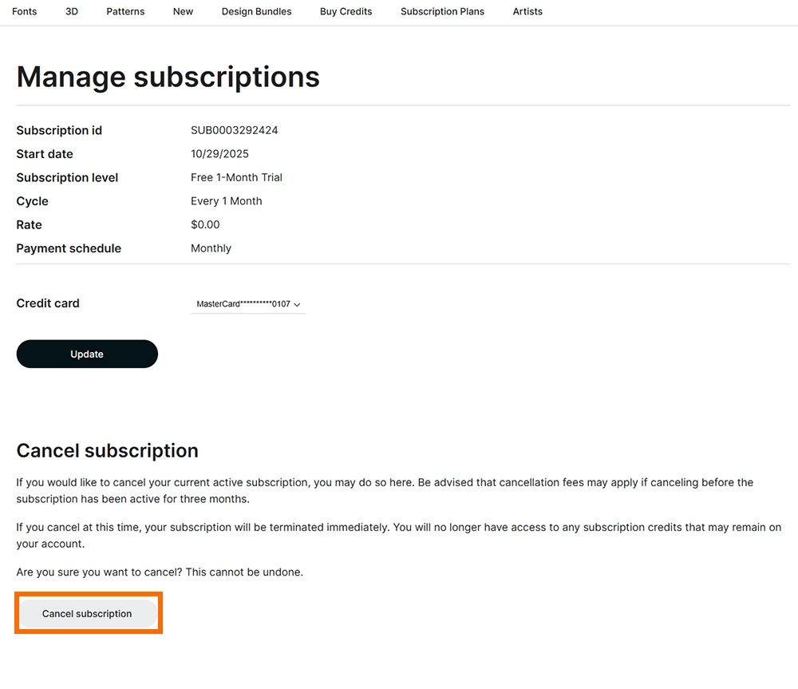Click the Manage subscriptions page heading
Viewport: 798px width, 689px height.
tap(168, 77)
